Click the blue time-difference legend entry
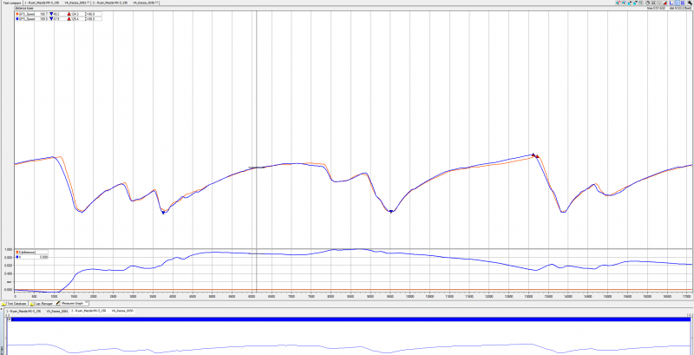The image size is (694, 355). 32,257
